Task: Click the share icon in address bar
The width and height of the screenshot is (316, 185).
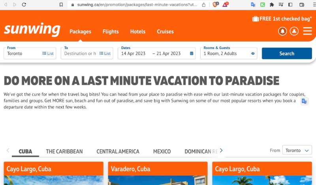Action: (x=204, y=5)
